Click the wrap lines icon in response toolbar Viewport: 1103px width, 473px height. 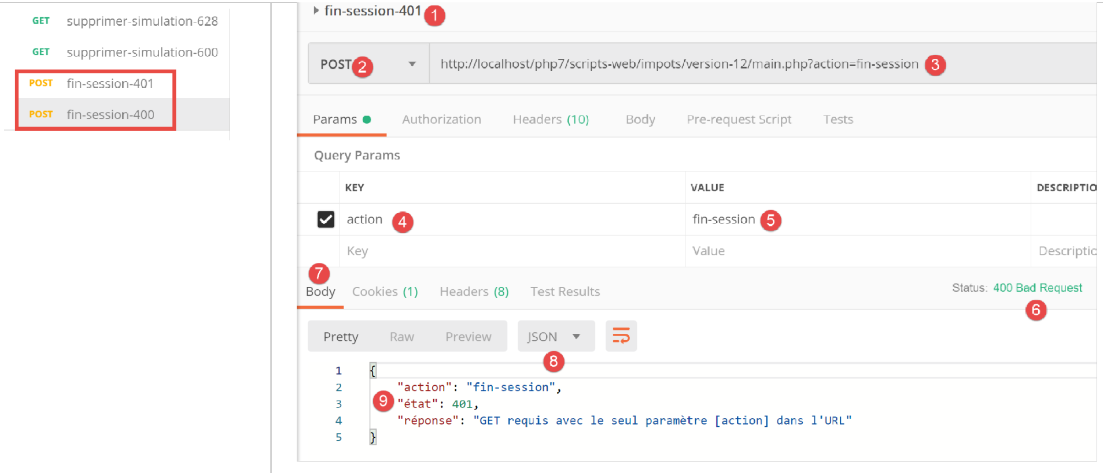[x=621, y=336]
